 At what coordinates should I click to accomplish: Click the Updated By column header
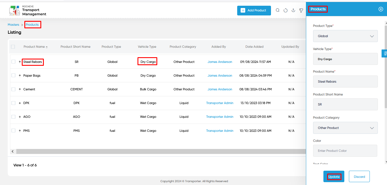point(290,47)
